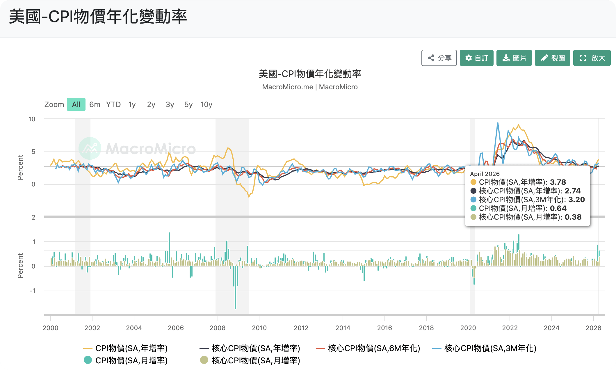Click the tooltip value 2.74
The height and width of the screenshot is (370, 616).
(x=573, y=191)
